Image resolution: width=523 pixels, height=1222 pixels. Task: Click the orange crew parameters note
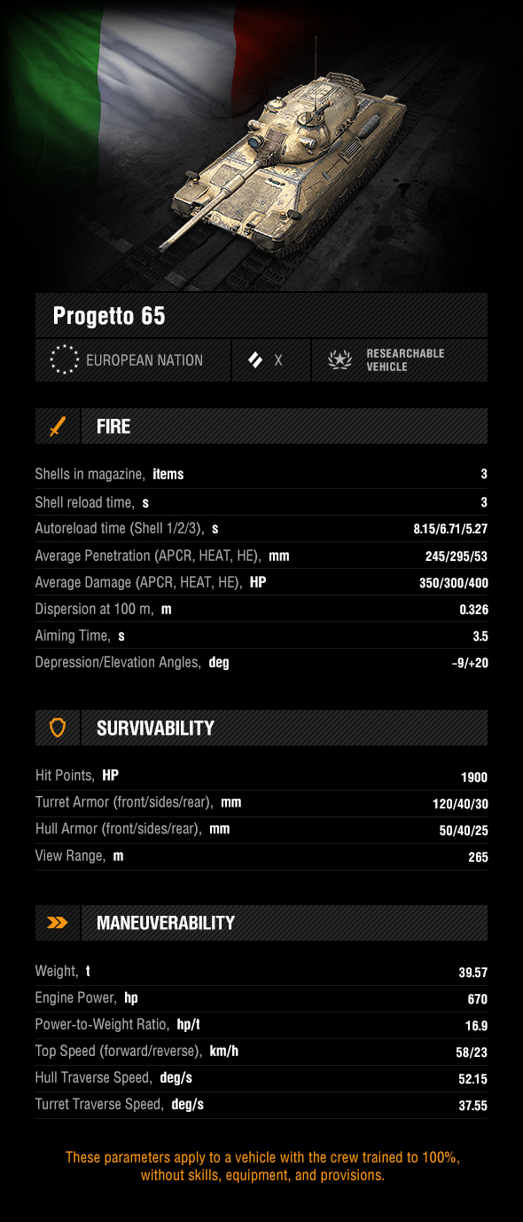[x=262, y=1167]
